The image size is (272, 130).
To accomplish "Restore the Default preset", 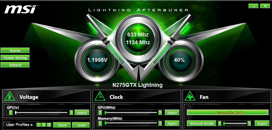I will [x=15, y=65].
